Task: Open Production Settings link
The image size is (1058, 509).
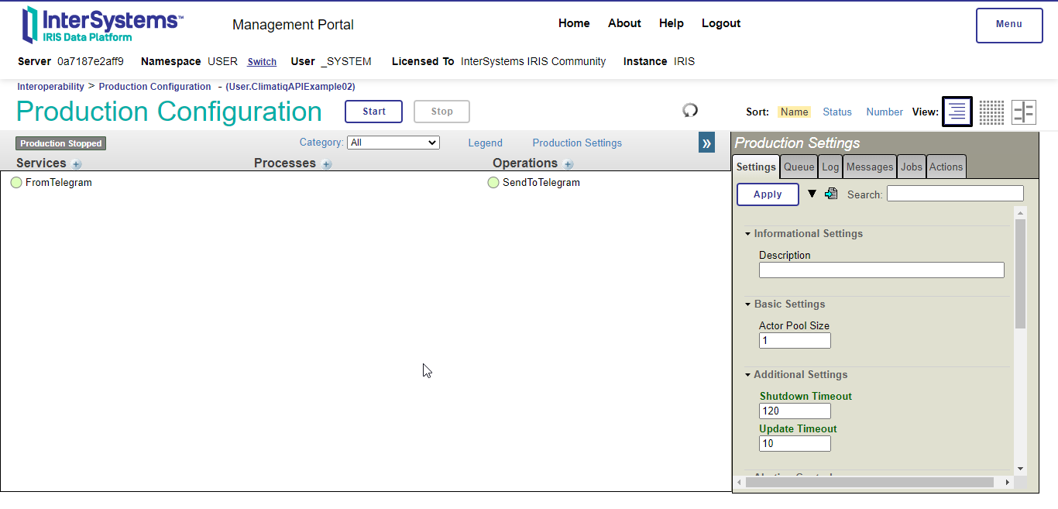Action: pyautogui.click(x=577, y=143)
